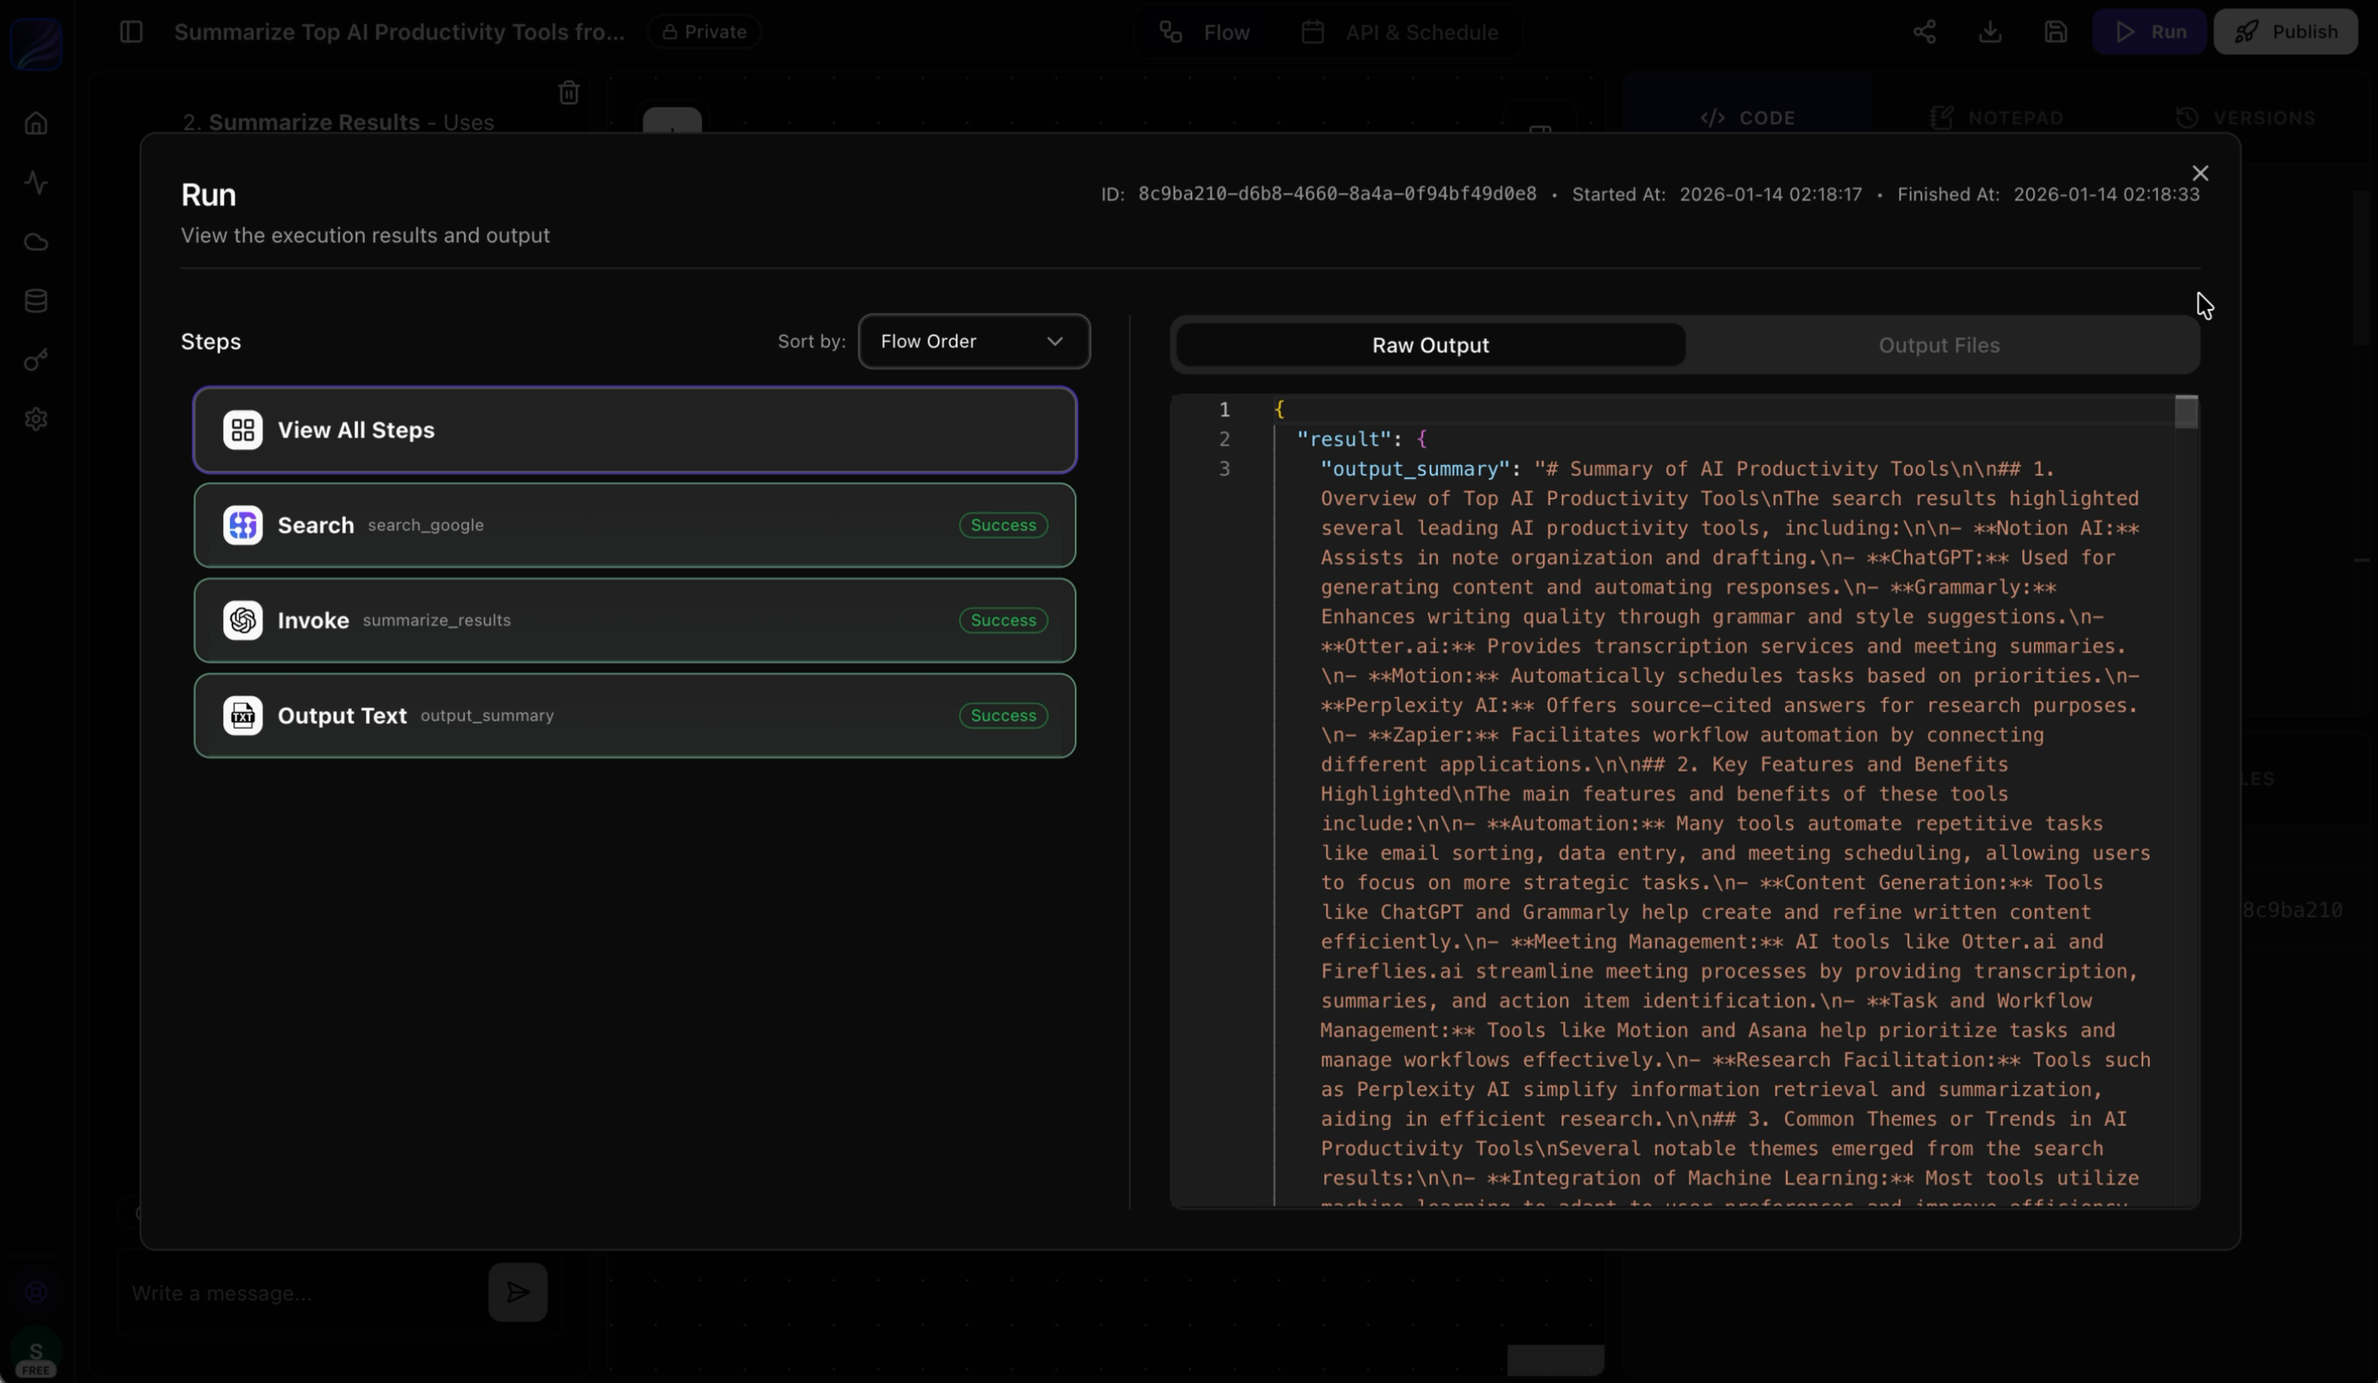Click the trash icon above Summarize Results
Viewport: 2378px width, 1383px height.
click(x=568, y=93)
